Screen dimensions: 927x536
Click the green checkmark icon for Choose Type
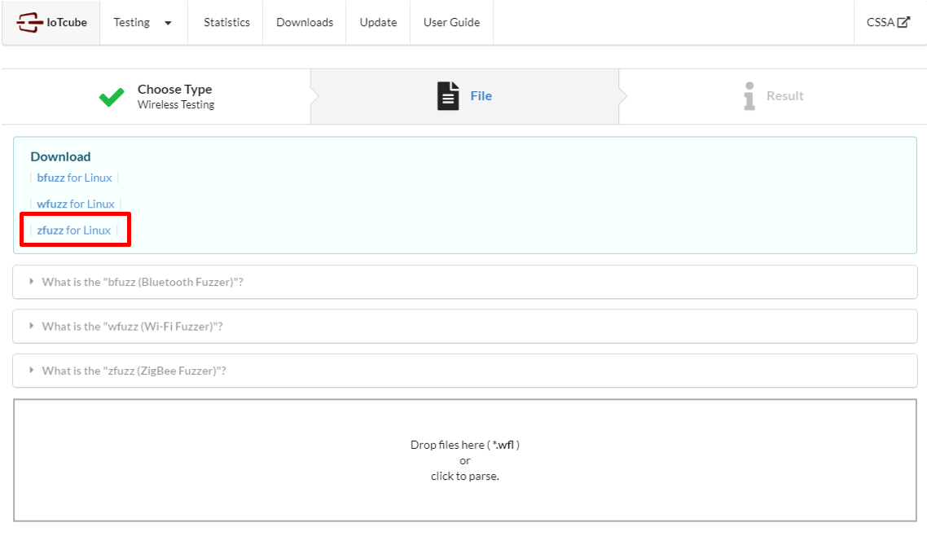tap(112, 97)
